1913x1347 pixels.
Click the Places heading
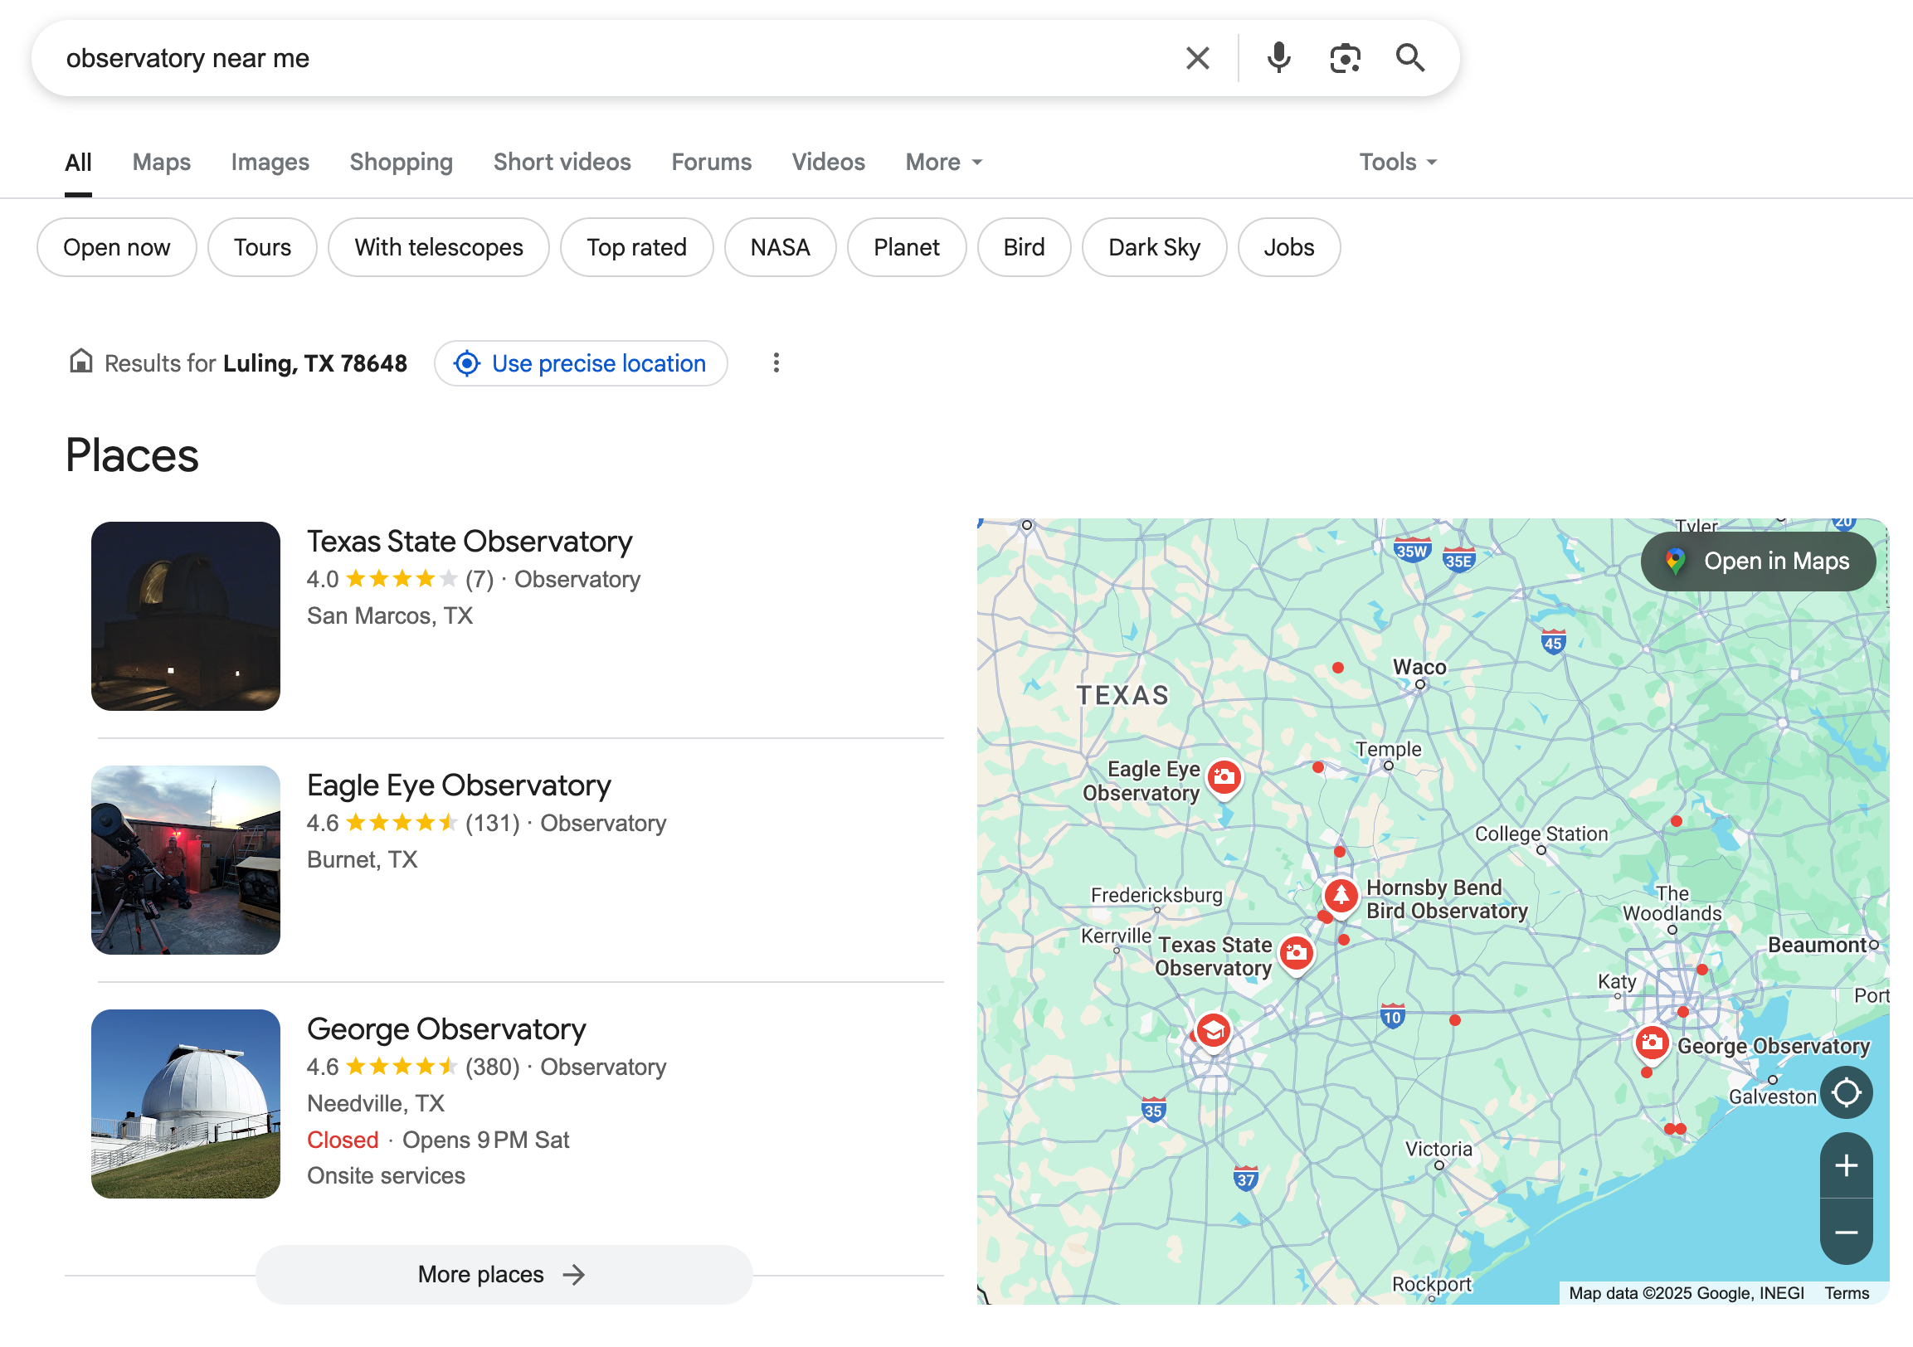pos(132,455)
